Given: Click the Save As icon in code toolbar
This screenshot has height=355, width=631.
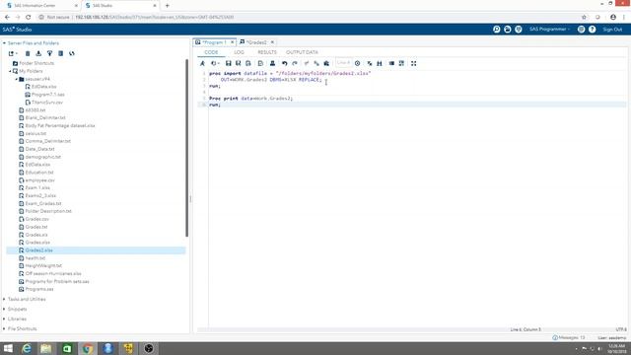Looking at the screenshot, I should [x=239, y=63].
